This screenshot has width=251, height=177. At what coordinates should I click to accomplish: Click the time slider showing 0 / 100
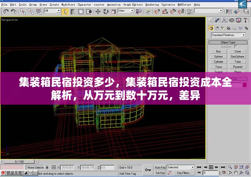pos(19,161)
